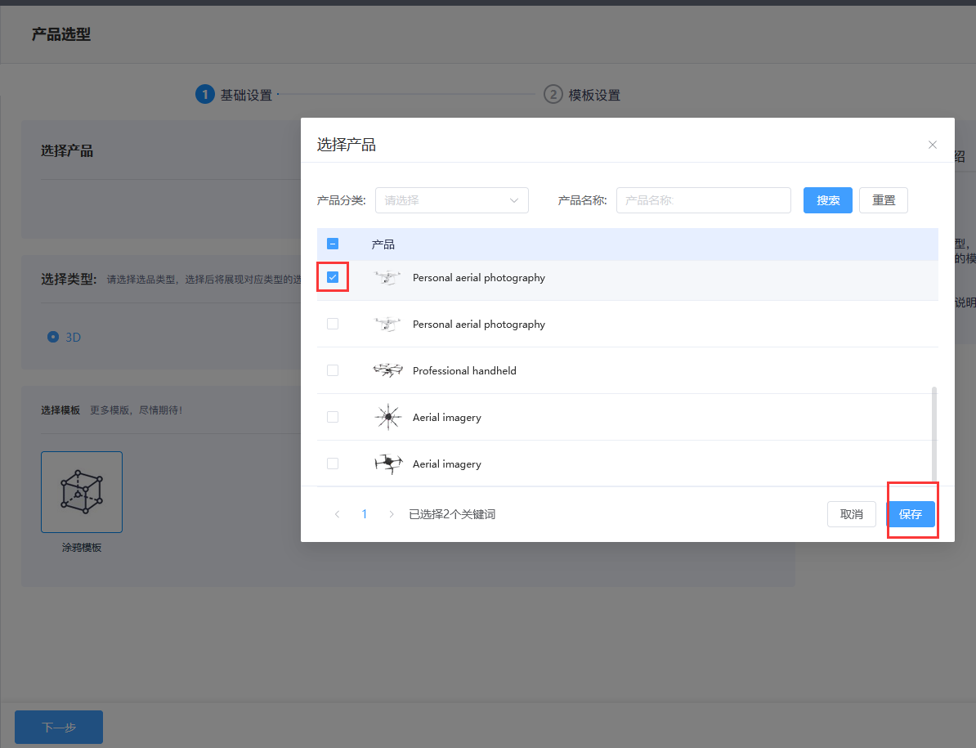Click the Professional handheld drone icon
The height and width of the screenshot is (748, 976).
click(387, 371)
